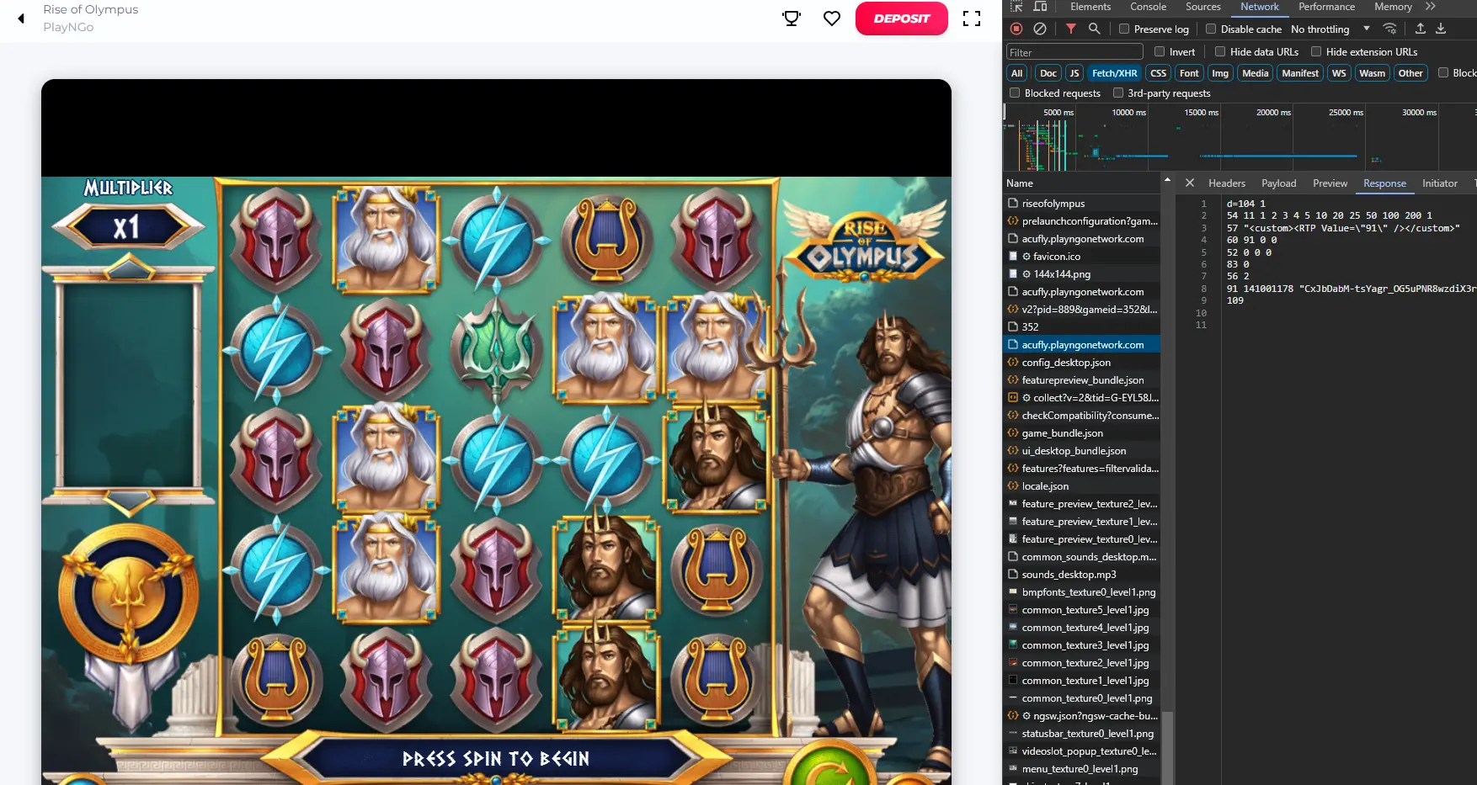This screenshot has width=1477, height=785.
Task: Add game to favorites with heart icon
Action: click(x=832, y=19)
